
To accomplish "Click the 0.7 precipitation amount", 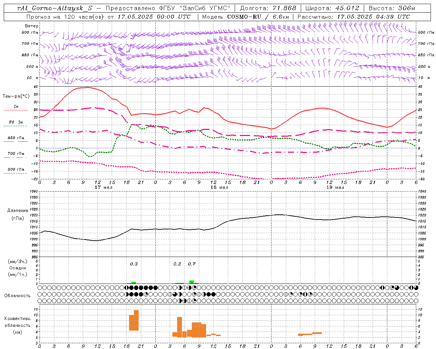I will pyautogui.click(x=192, y=264).
